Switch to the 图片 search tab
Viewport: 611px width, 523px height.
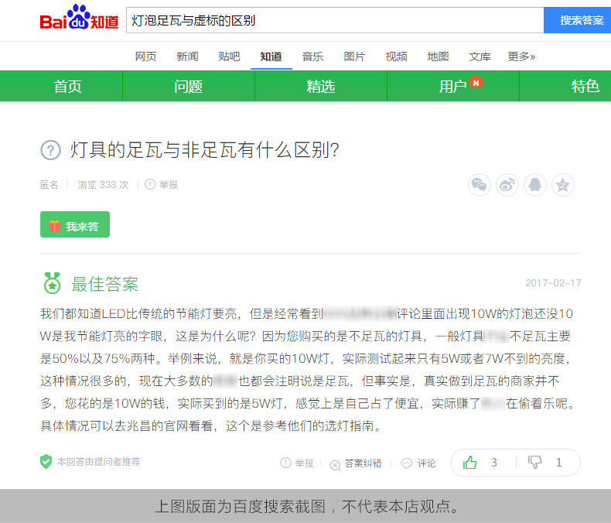(354, 56)
